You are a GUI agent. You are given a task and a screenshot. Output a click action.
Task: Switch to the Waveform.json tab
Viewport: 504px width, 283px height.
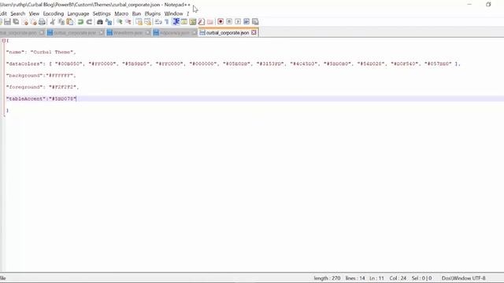pos(128,33)
